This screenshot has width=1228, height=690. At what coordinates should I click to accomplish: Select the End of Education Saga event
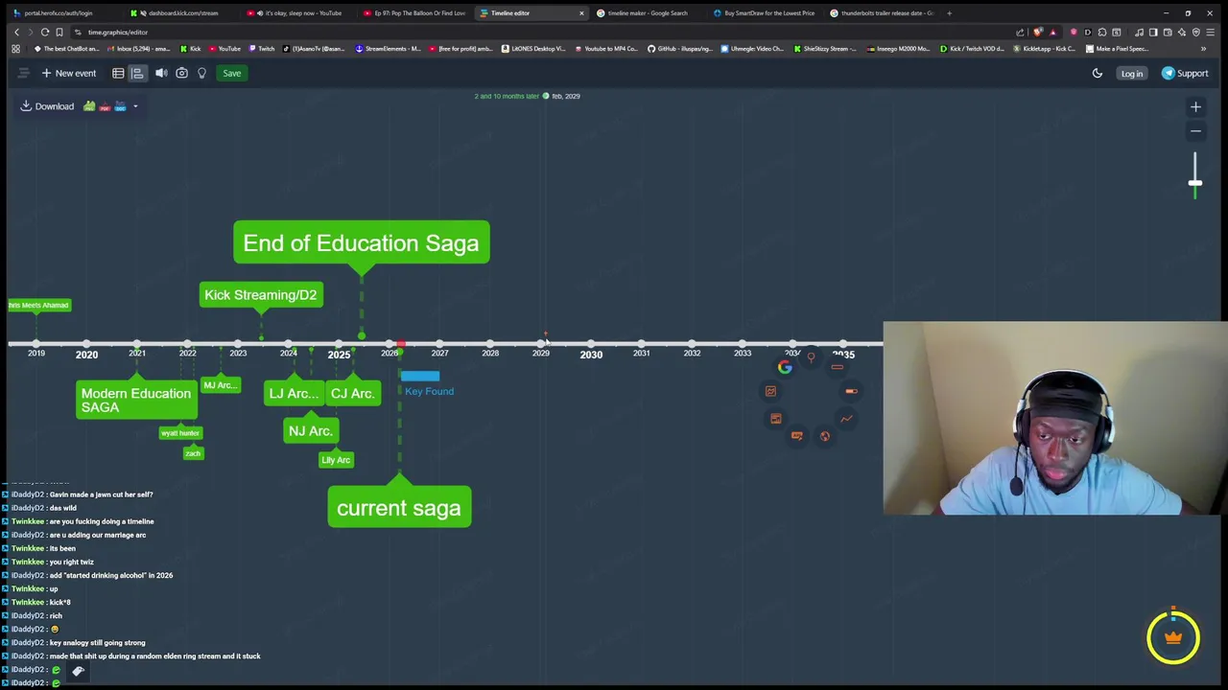point(362,242)
